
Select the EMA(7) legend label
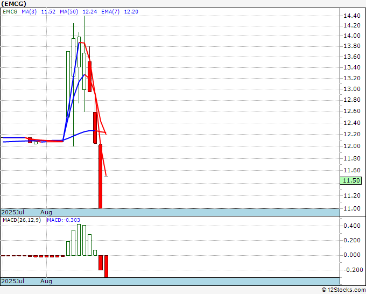(110, 12)
